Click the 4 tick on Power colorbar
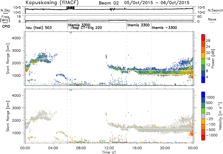This screenshot has width=223, height=154. click(x=207, y=77)
